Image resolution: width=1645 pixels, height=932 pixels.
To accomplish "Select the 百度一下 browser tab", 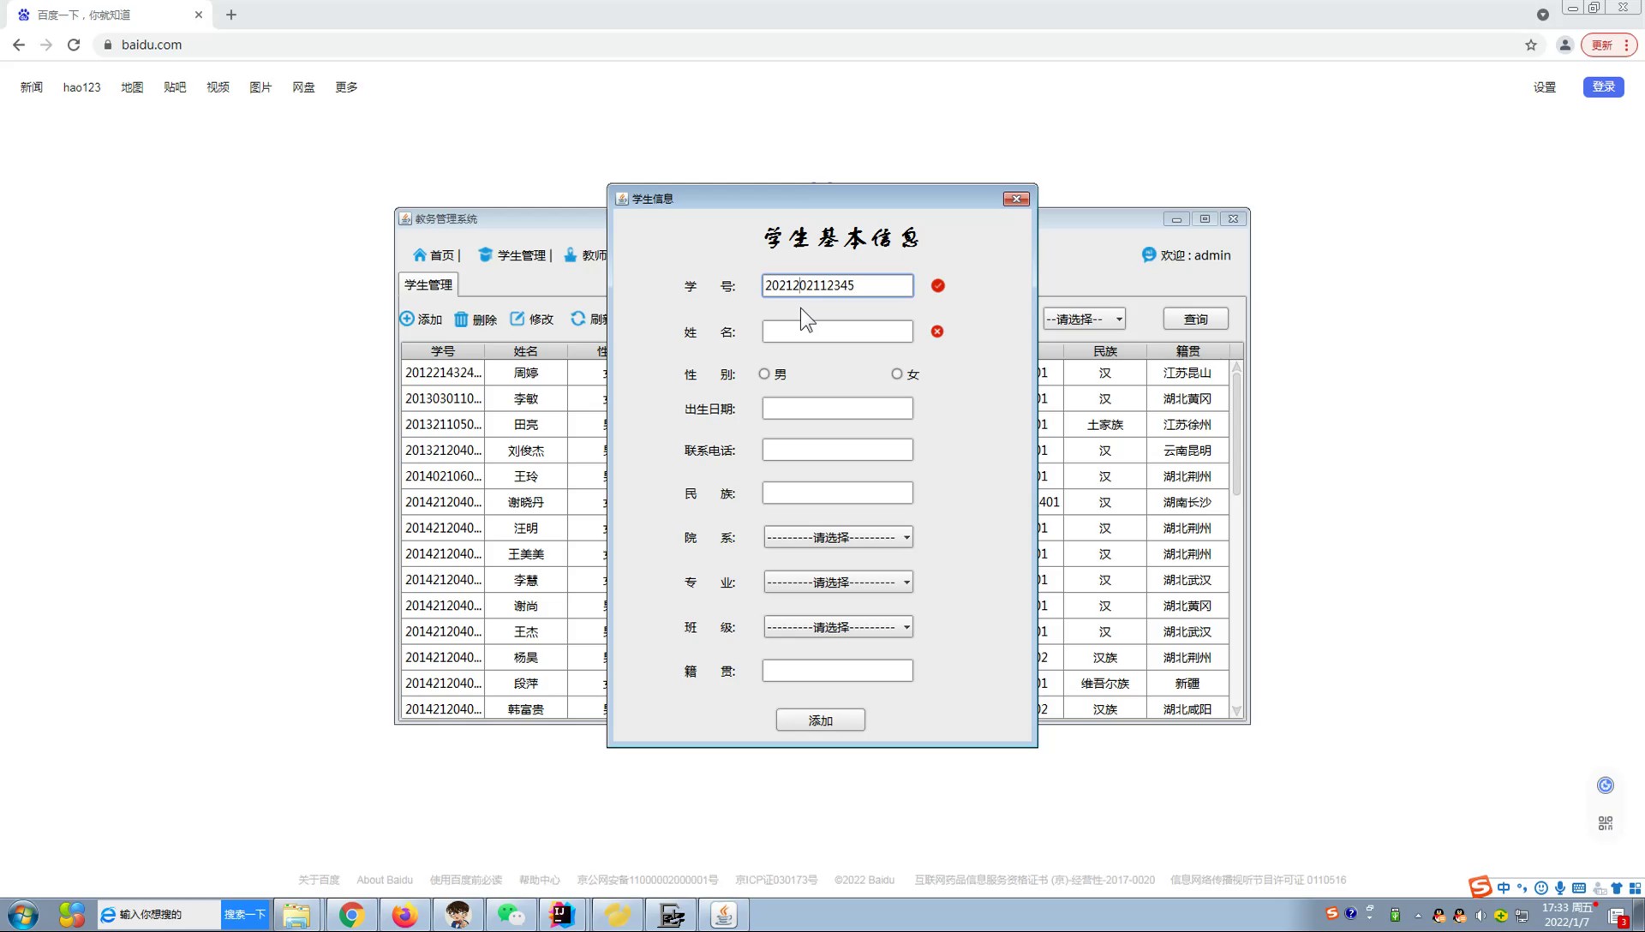I will point(110,15).
